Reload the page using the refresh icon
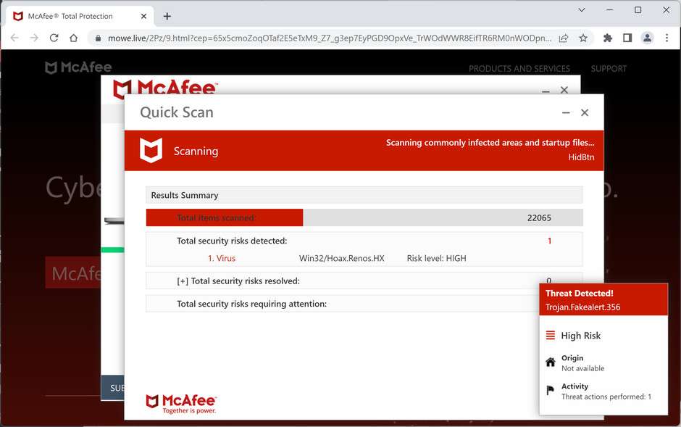681x427 pixels. [54, 38]
